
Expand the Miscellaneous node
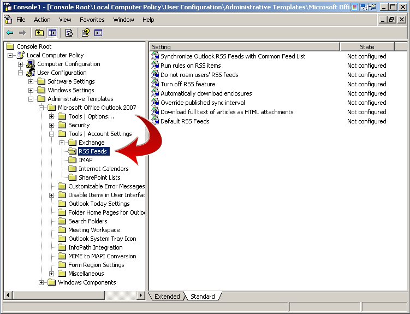pyautogui.click(x=51, y=274)
